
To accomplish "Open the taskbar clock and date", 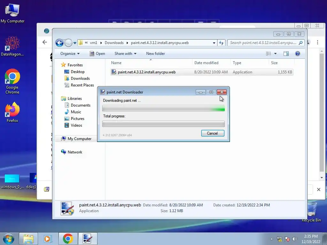I will tap(311, 239).
